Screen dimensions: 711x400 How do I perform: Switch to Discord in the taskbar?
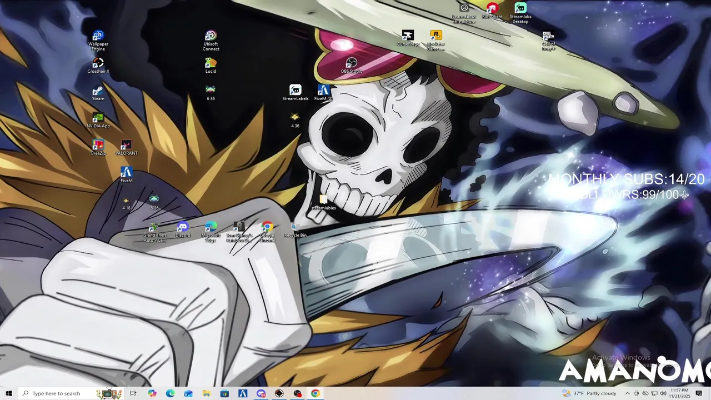[x=261, y=393]
